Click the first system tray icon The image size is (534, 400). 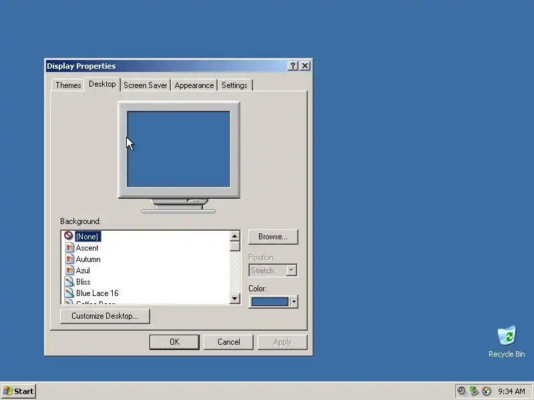461,391
